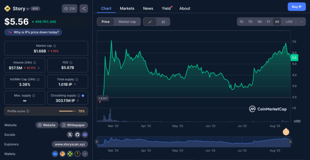This screenshot has height=160, width=310.
Task: Click the $5.56 current price
Action: pyautogui.click(x=17, y=22)
